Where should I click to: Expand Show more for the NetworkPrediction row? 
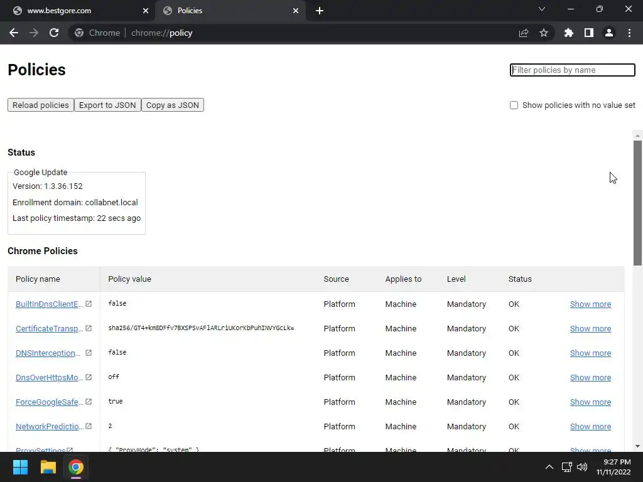pos(590,427)
